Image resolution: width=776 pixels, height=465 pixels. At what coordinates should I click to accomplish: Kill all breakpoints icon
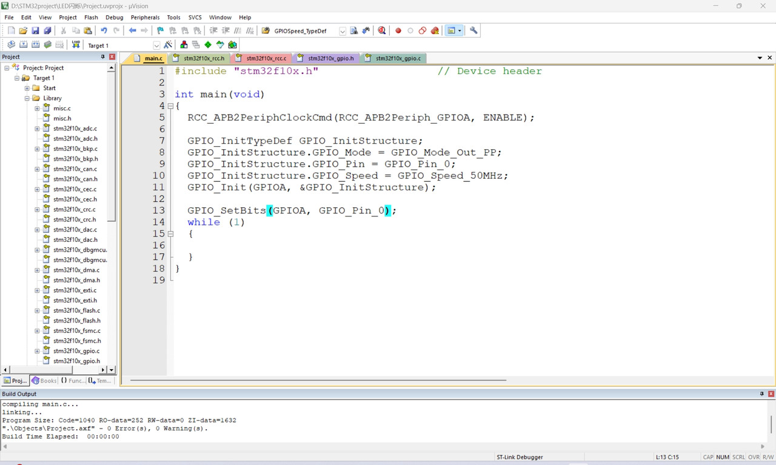point(435,30)
